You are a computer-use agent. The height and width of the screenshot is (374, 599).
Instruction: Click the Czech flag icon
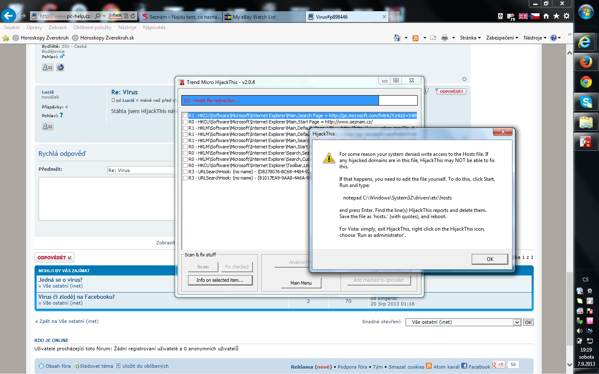point(535,16)
